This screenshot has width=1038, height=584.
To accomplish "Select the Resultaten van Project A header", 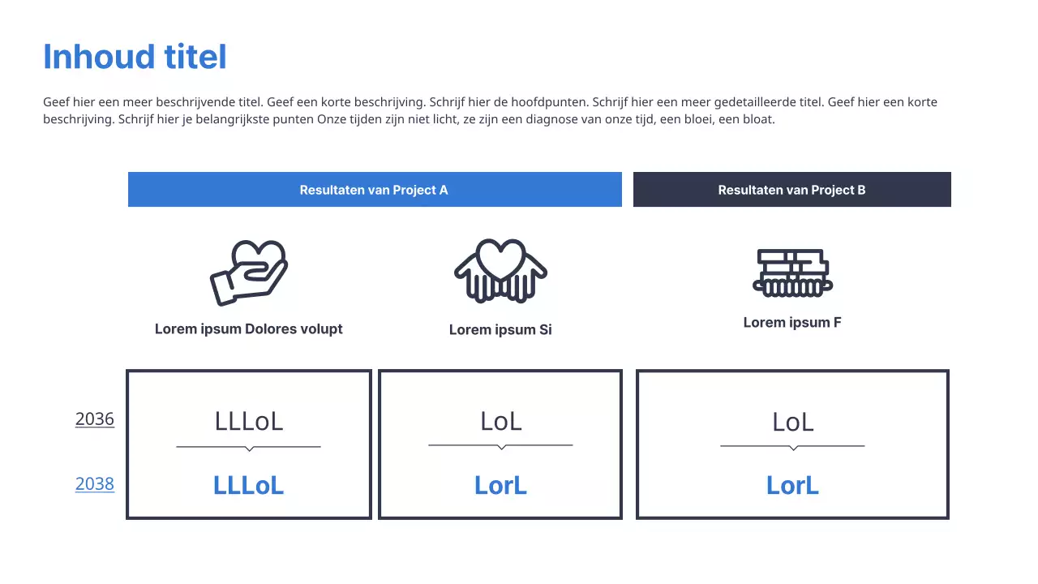I will [374, 190].
